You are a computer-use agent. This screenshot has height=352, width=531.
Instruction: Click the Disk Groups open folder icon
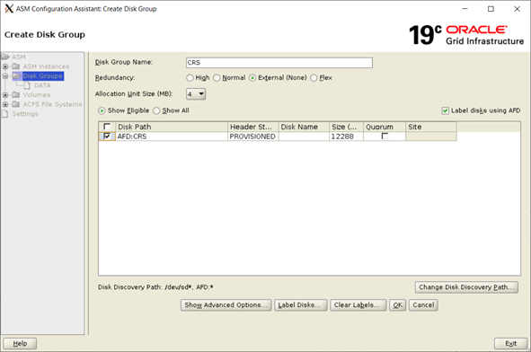pos(17,75)
